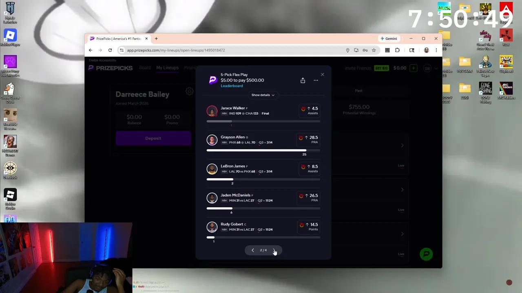The height and width of the screenshot is (293, 522).
Task: Bookmark this page star icon
Action: point(374,50)
